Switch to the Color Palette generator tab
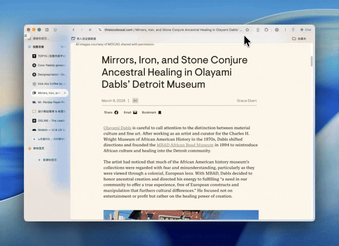This screenshot has height=246, width=339. point(49,65)
